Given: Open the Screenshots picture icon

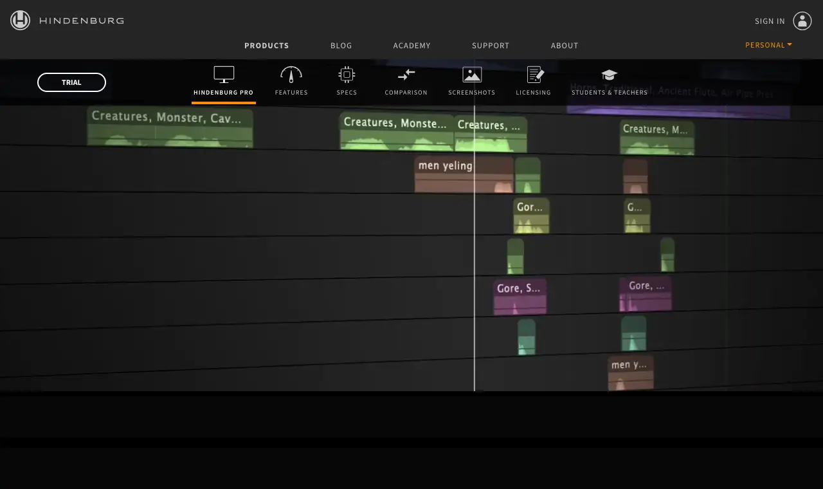Looking at the screenshot, I should coord(472,75).
